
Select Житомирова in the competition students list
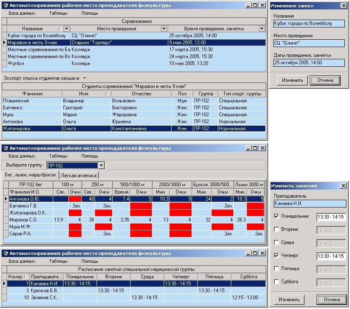(134, 129)
